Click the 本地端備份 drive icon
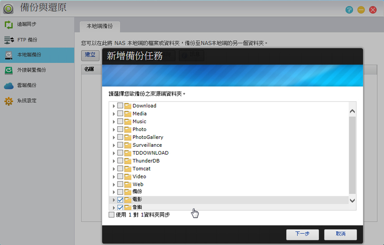The width and height of the screenshot is (384, 245). point(8,55)
